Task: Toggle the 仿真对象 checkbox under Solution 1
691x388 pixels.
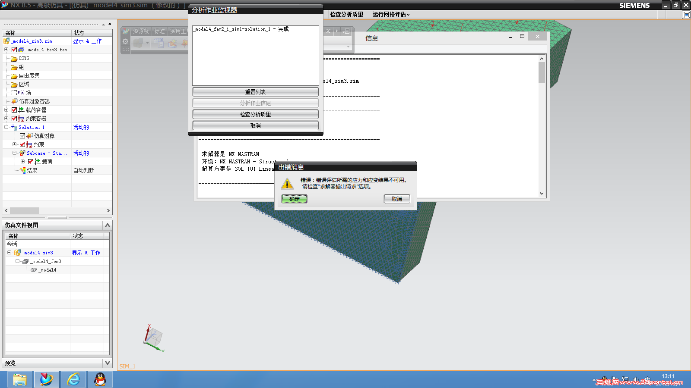Action: pyautogui.click(x=22, y=136)
